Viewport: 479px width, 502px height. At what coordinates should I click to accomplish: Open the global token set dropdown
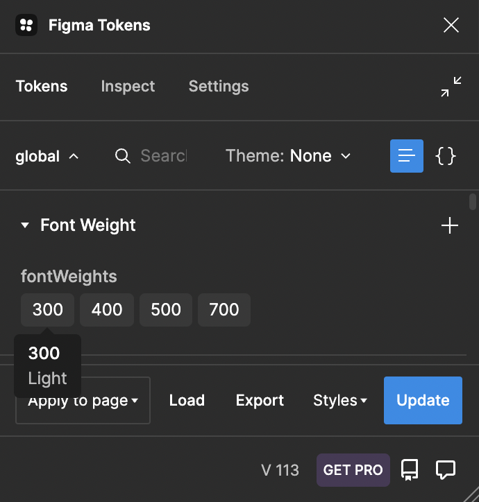point(47,156)
